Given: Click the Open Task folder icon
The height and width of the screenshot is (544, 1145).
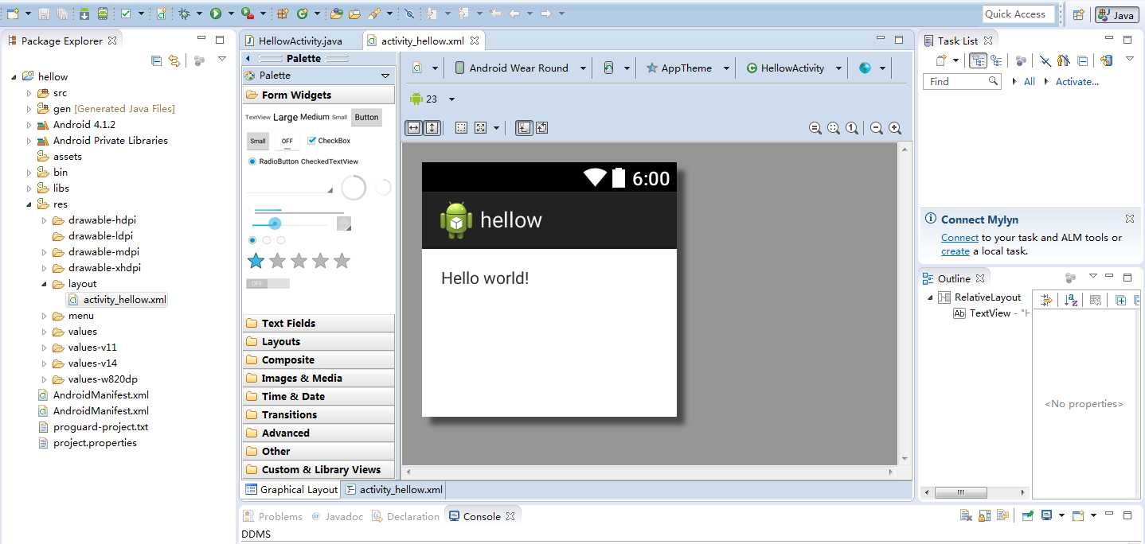Looking at the screenshot, I should pyautogui.click(x=354, y=14).
